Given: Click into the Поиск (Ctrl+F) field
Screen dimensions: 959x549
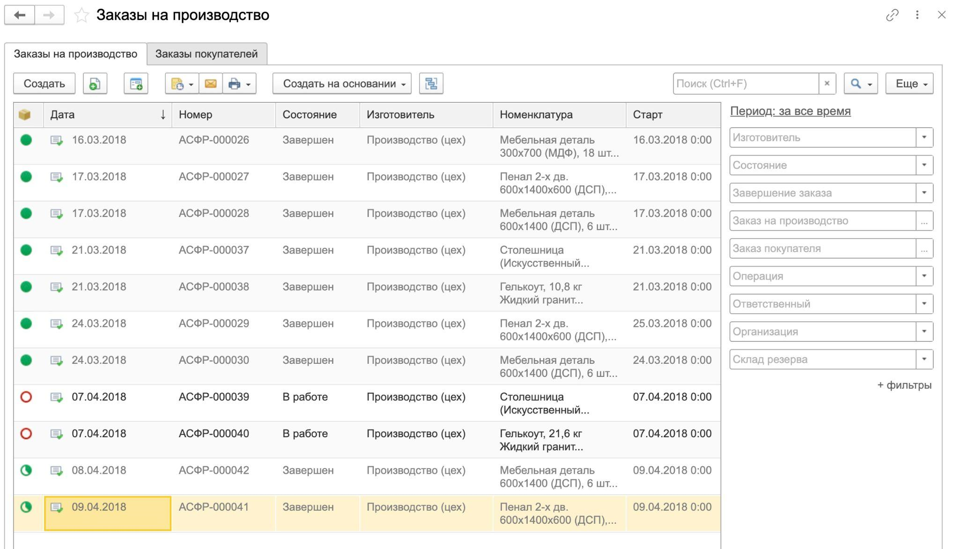Looking at the screenshot, I should pos(746,84).
